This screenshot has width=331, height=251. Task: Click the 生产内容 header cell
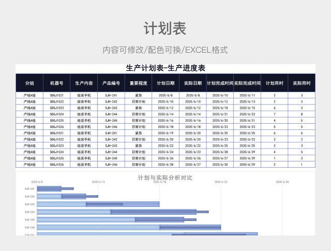click(x=84, y=83)
